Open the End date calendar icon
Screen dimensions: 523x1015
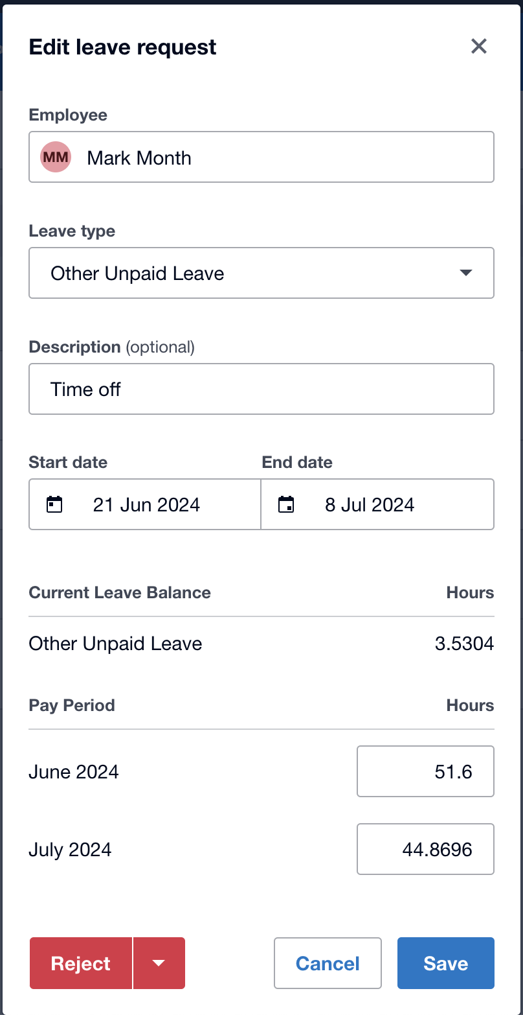click(x=285, y=504)
